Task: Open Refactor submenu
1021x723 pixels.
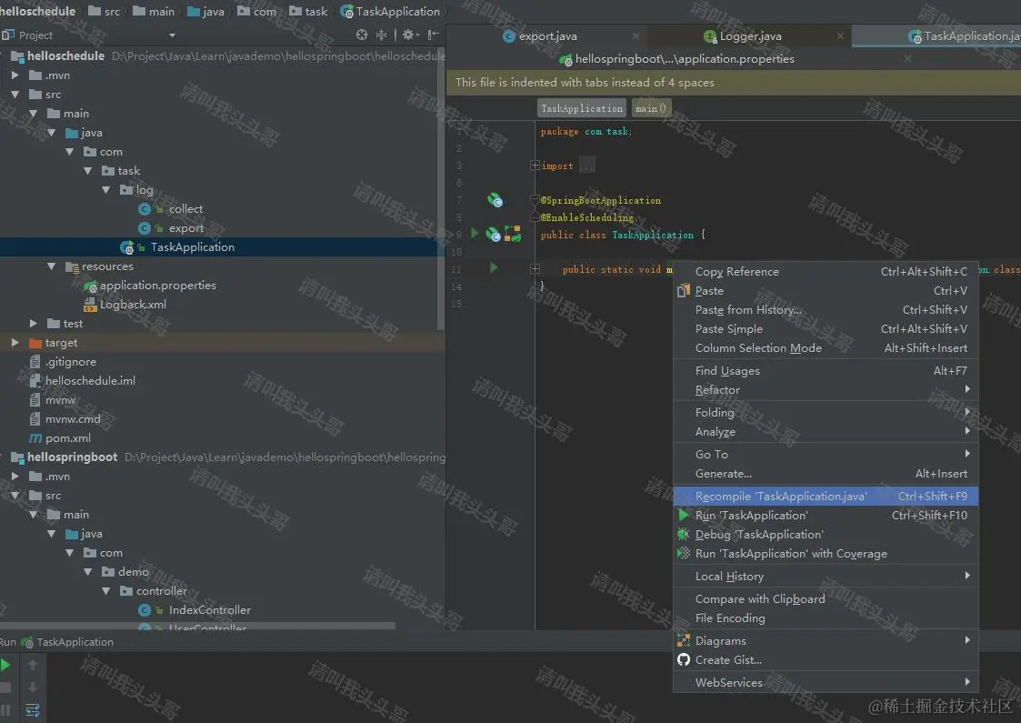Action: [x=825, y=389]
